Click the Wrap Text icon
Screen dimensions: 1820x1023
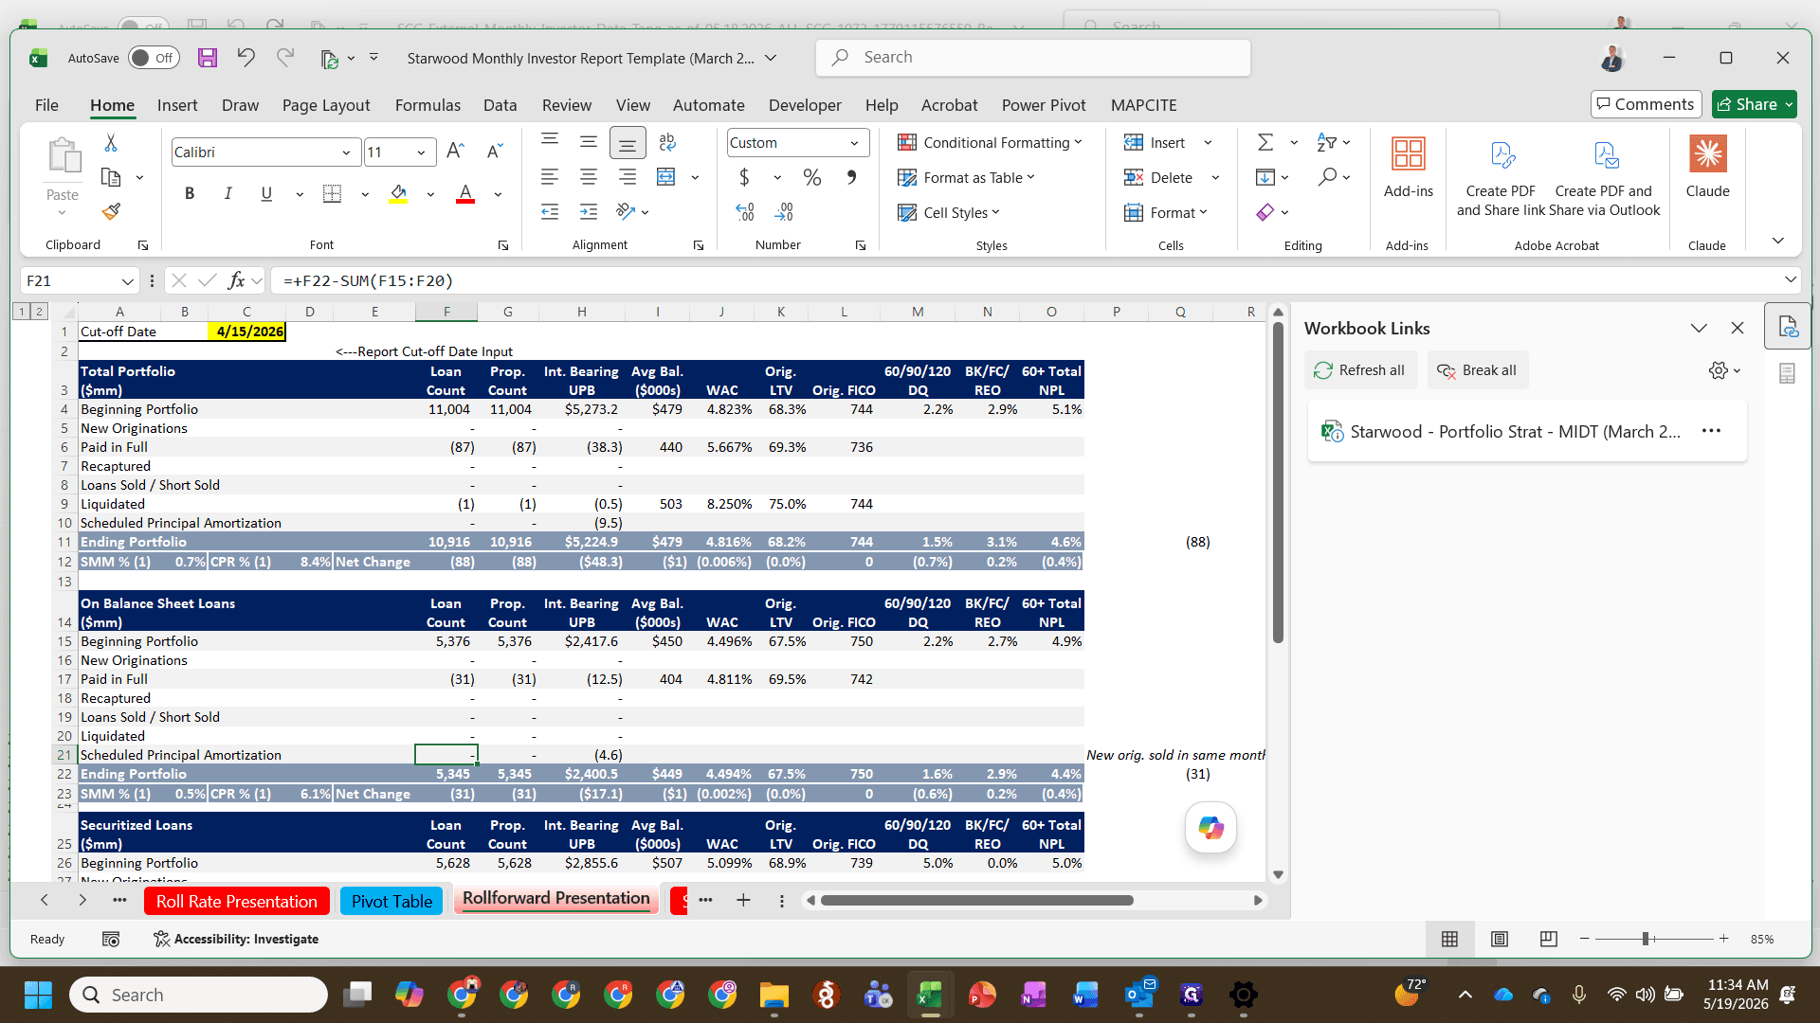667,142
